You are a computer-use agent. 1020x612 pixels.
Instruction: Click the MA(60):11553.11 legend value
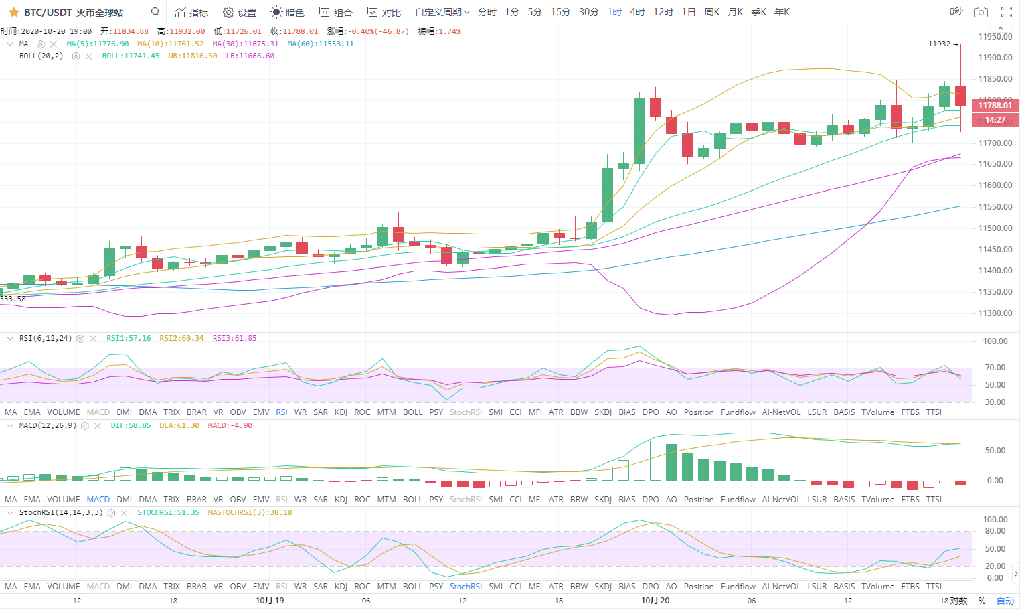tap(321, 44)
